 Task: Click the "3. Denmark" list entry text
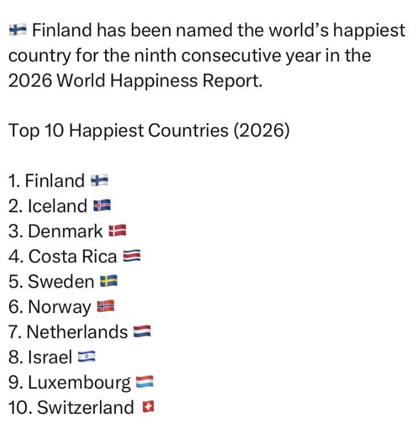56,231
